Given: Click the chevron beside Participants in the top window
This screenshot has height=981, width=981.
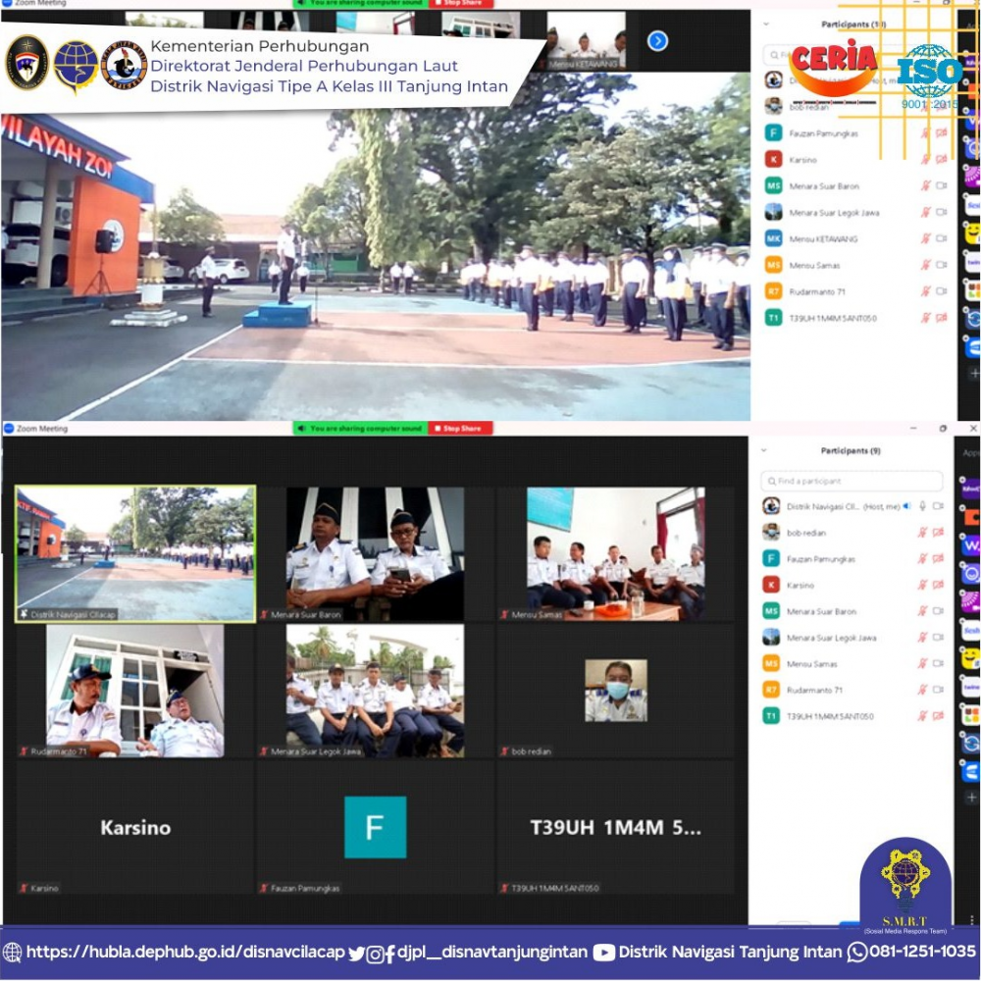Looking at the screenshot, I should 766,25.
